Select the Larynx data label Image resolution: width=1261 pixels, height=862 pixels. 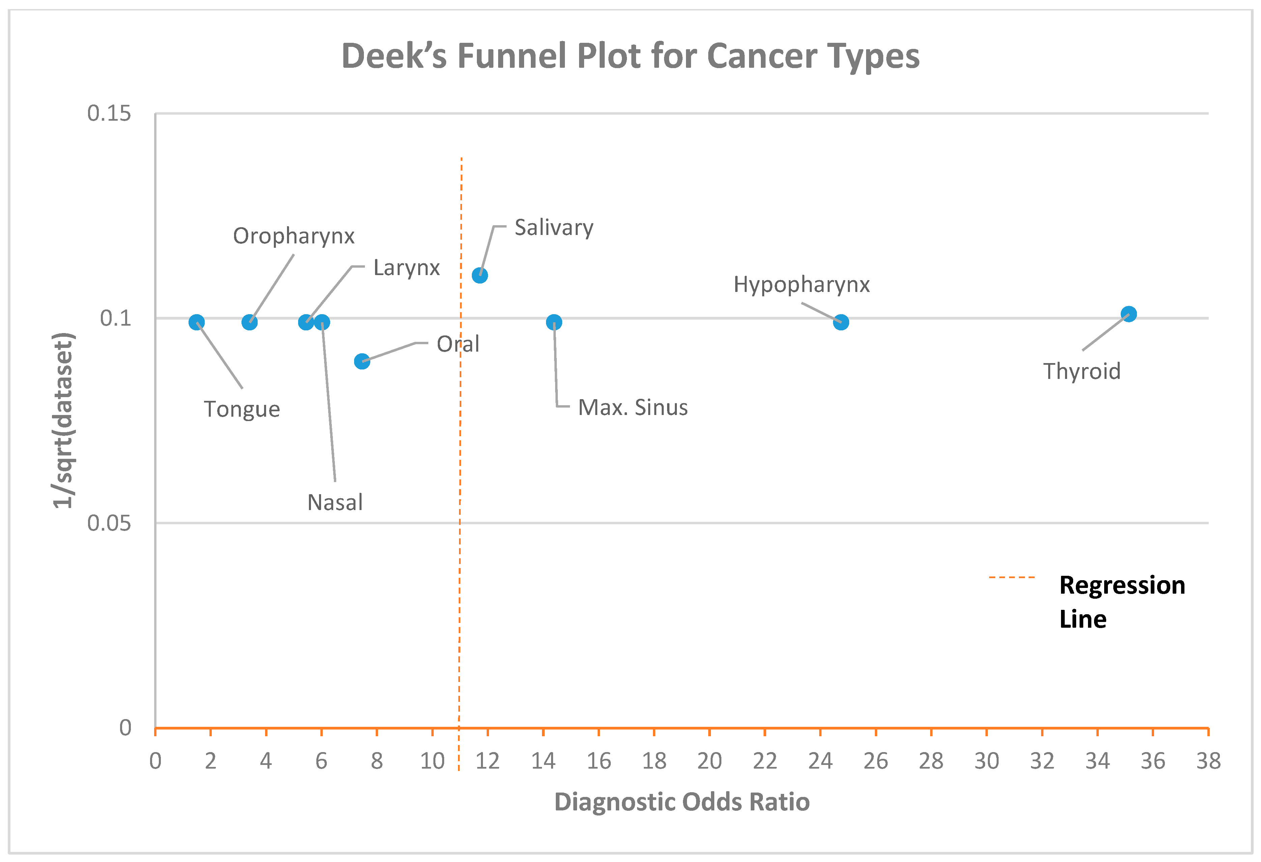point(406,268)
